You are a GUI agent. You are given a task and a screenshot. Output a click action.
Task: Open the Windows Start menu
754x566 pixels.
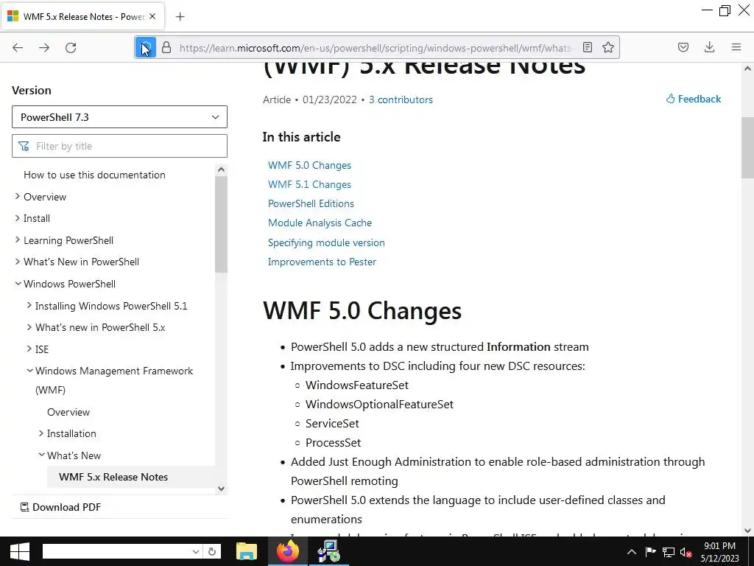[19, 551]
